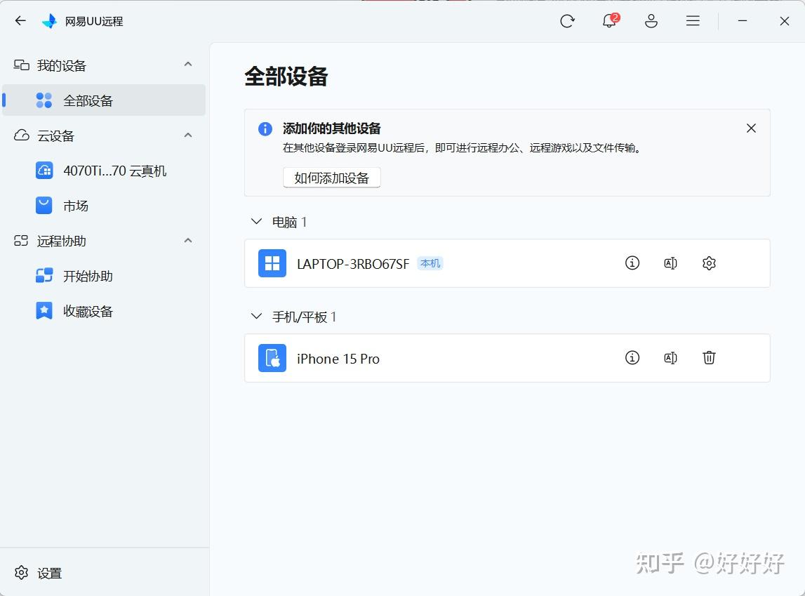View info for iPhone 15 Pro

(632, 358)
